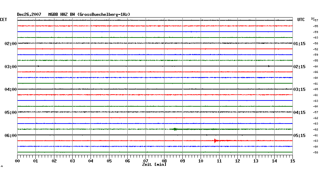Image resolution: width=320 pixels, height=170 pixels.
Task: Click the 05:00 CET time label
Action: coord(11,113)
